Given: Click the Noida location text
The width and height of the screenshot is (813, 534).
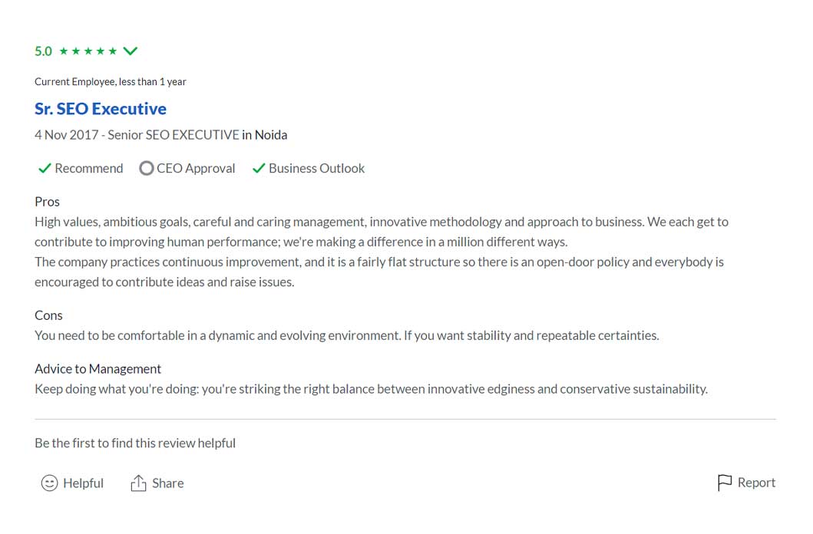Looking at the screenshot, I should [270, 135].
